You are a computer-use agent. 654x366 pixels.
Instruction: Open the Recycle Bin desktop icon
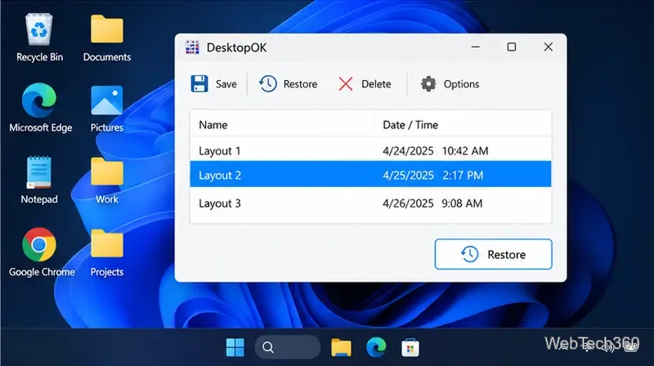click(x=39, y=29)
